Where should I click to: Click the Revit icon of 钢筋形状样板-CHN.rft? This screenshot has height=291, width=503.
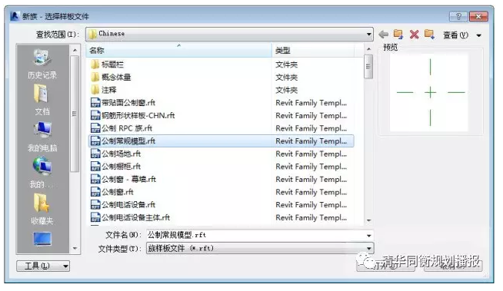coord(95,116)
